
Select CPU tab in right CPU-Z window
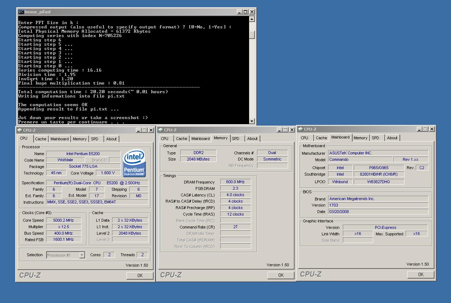click(305, 138)
